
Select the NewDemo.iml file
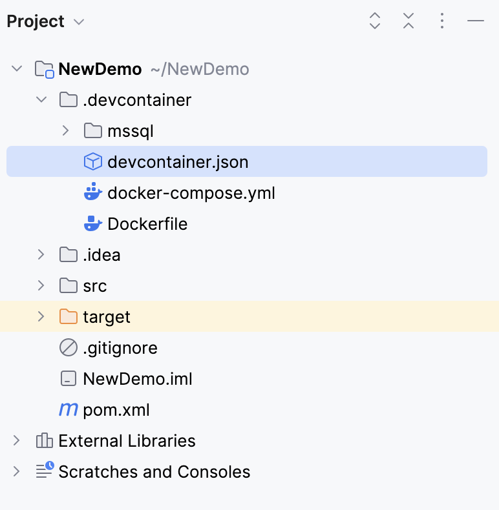click(x=137, y=379)
